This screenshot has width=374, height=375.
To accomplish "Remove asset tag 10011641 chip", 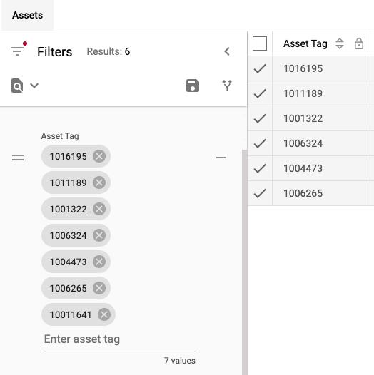I will 104,314.
